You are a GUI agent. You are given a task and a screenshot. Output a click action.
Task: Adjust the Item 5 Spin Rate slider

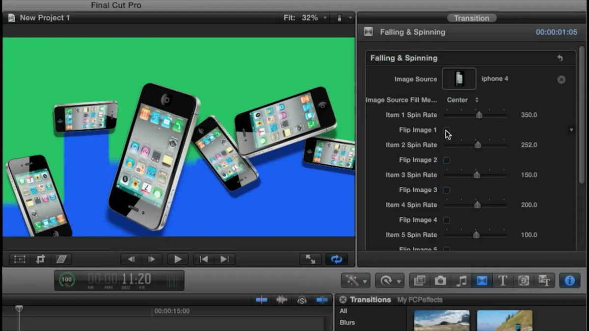(476, 235)
